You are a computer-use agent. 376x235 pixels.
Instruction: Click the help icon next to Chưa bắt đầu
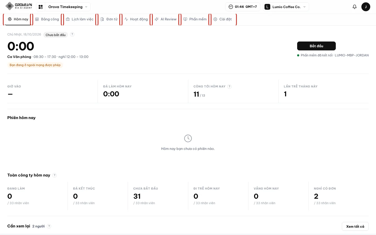72,34
